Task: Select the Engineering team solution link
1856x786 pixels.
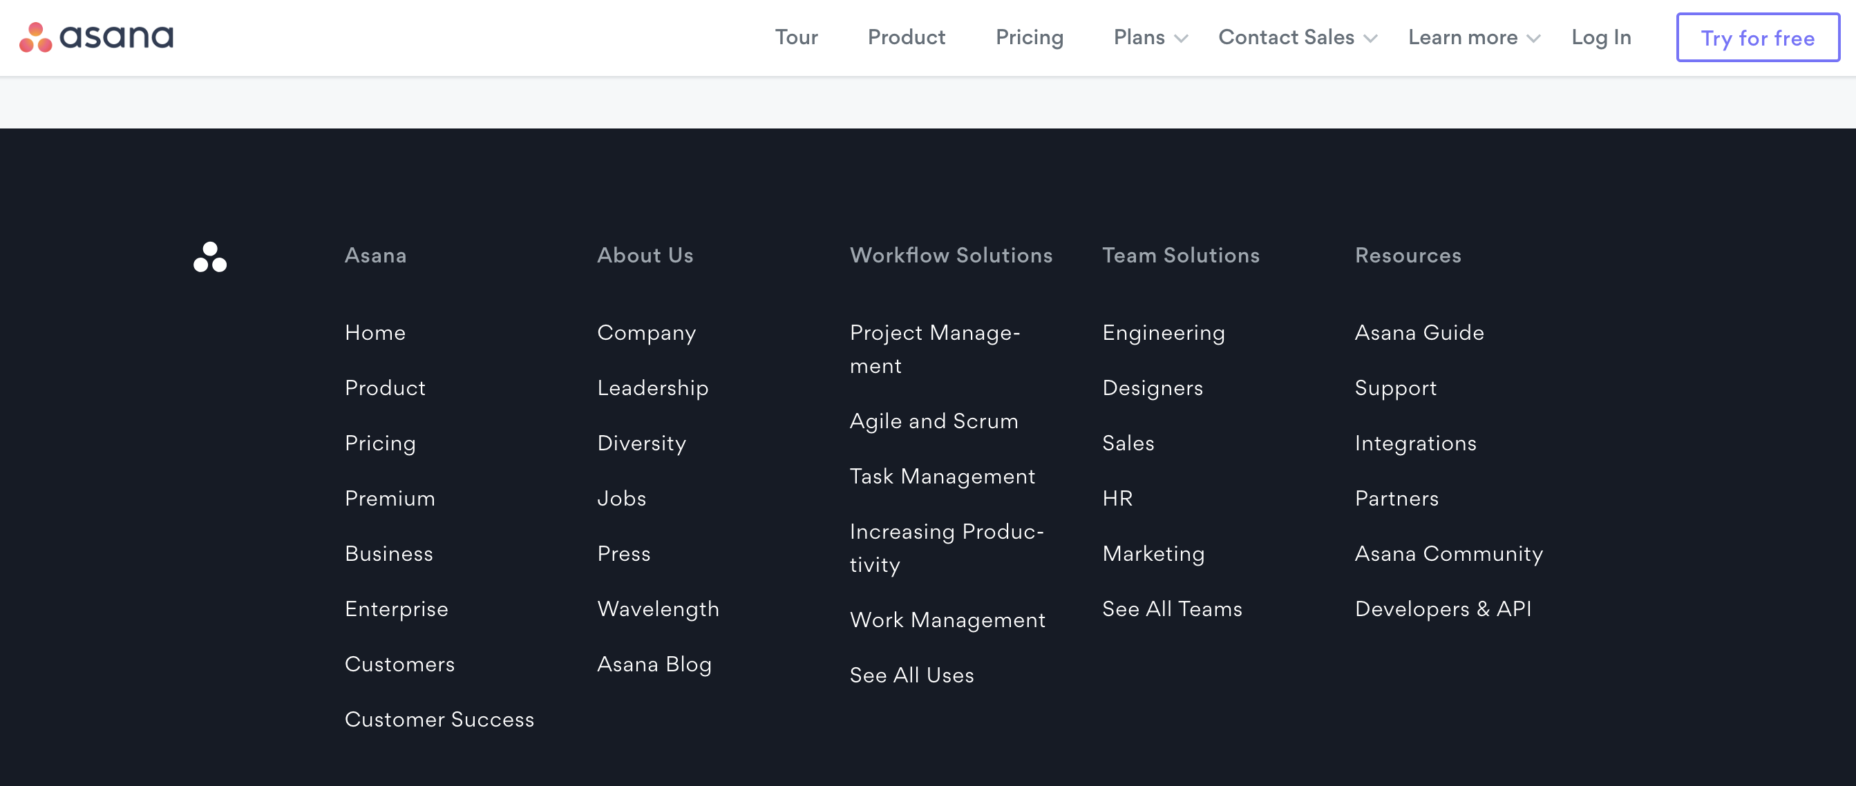Action: (1163, 332)
